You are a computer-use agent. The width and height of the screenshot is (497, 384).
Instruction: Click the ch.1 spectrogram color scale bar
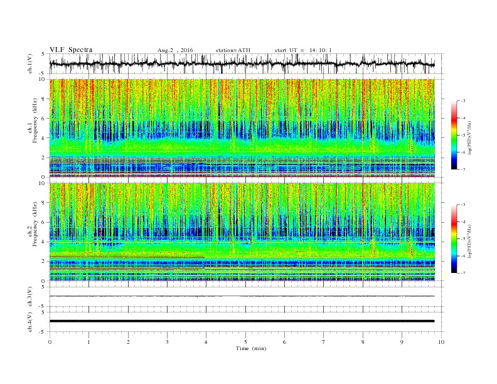point(454,135)
